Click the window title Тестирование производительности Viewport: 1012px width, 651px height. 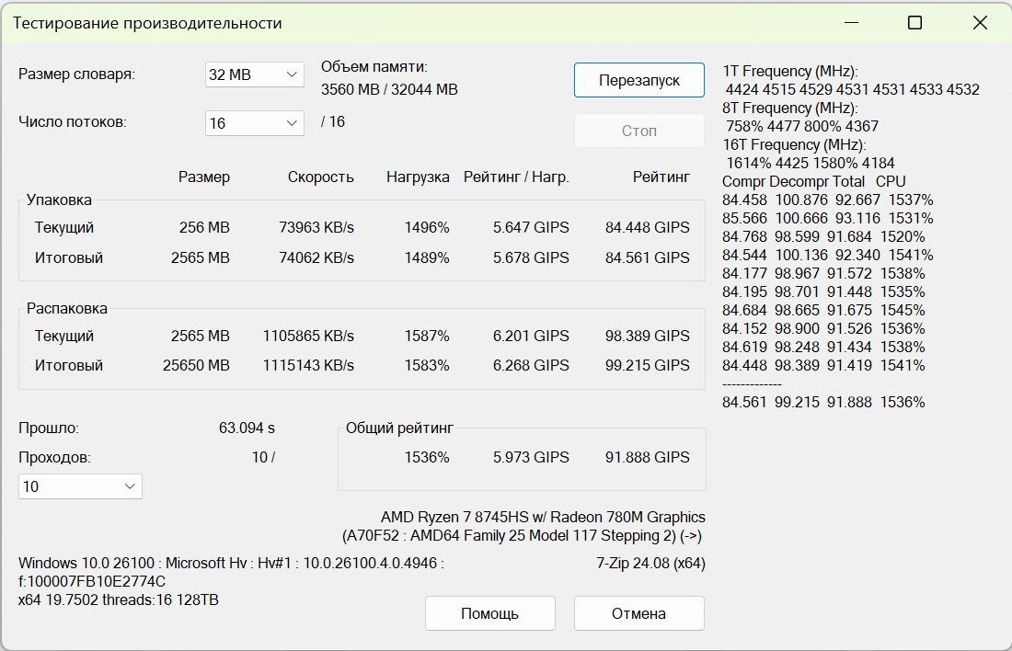click(x=147, y=23)
